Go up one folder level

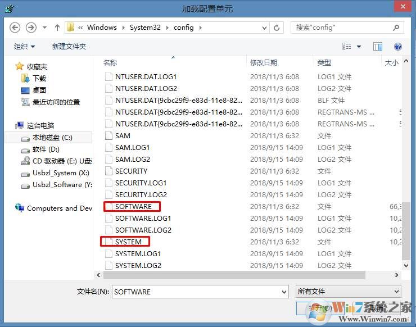click(x=57, y=28)
